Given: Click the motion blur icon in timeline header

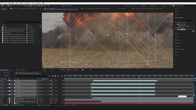Looking at the screenshot, I should pos(58,76).
